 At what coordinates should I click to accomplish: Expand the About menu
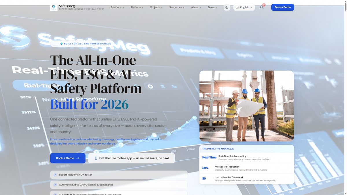[196, 7]
